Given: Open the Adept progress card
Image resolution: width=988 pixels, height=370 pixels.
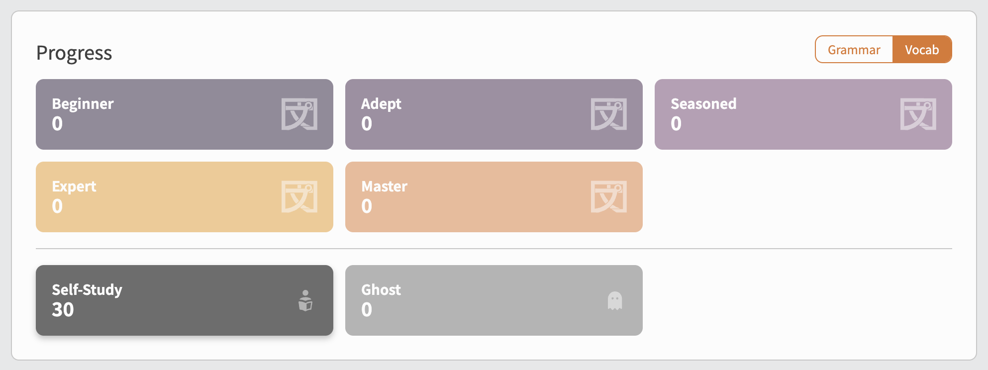Looking at the screenshot, I should (x=494, y=114).
